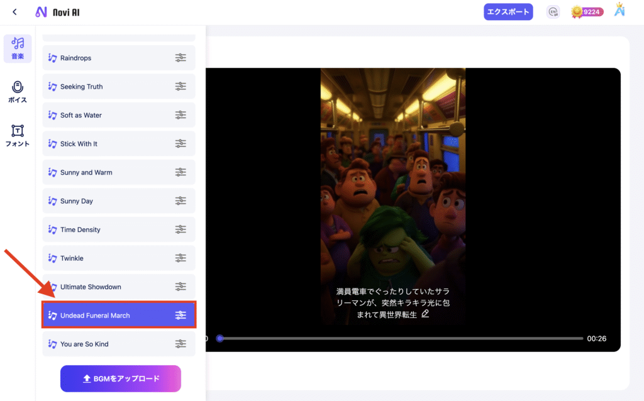Click the back arrow in the header
644x401 pixels.
point(14,12)
